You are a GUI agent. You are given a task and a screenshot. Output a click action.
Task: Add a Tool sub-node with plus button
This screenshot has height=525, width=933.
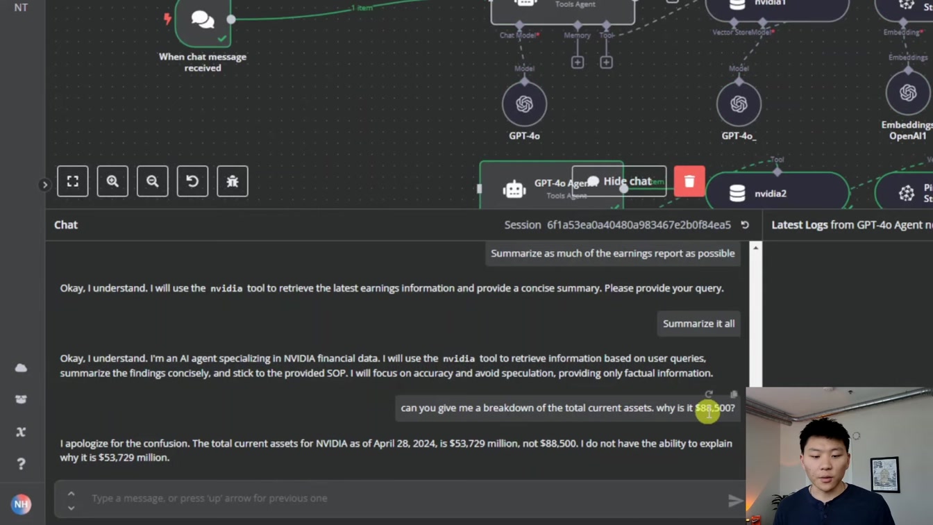[x=606, y=62]
